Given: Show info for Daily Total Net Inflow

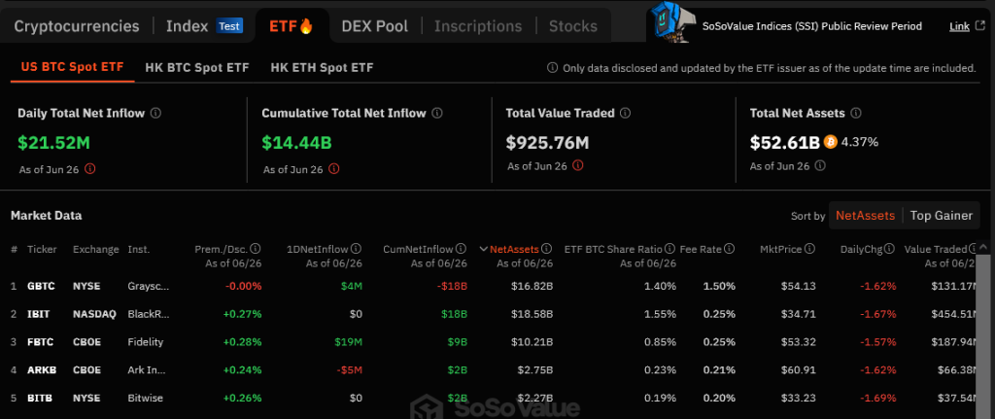Looking at the screenshot, I should [x=155, y=113].
